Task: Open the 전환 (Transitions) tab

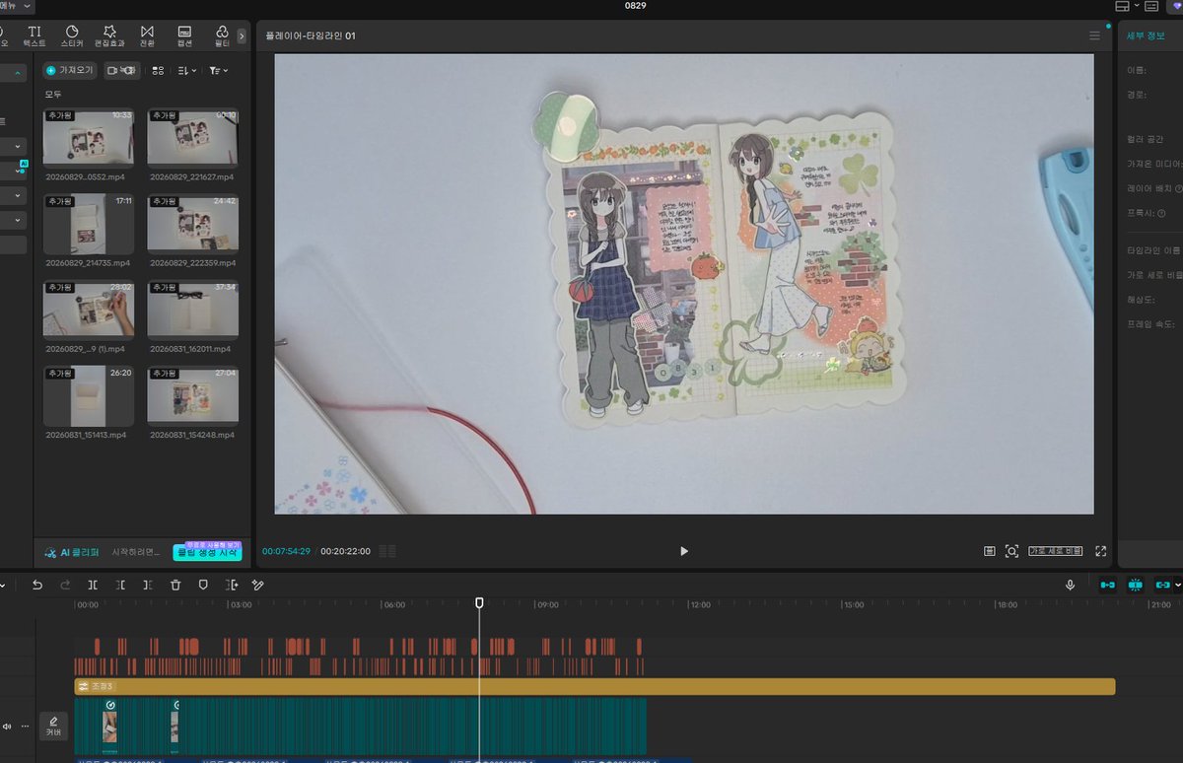Action: (147, 36)
